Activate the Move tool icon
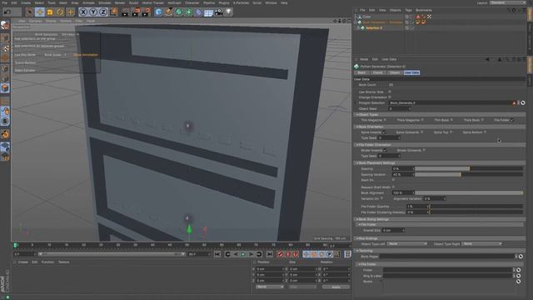This screenshot has height=300, width=533. point(40,12)
